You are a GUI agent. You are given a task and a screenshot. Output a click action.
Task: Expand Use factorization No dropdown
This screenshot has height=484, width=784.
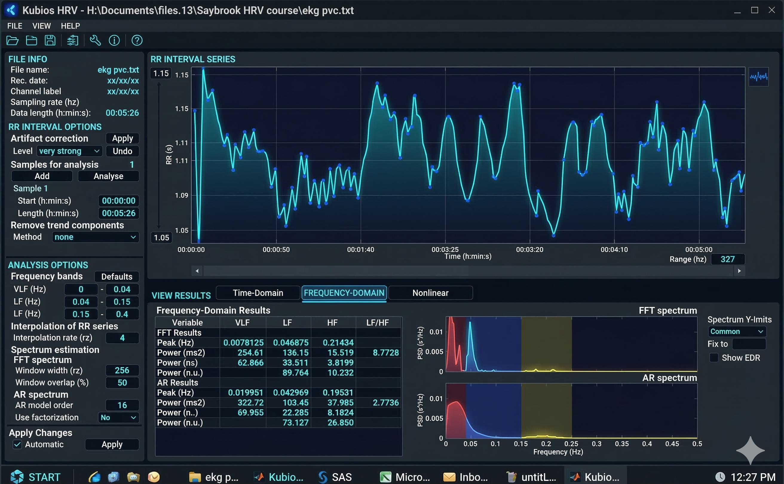pos(118,417)
